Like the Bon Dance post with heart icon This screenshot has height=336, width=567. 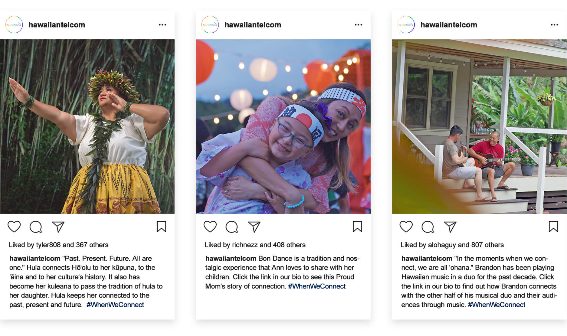(x=210, y=227)
